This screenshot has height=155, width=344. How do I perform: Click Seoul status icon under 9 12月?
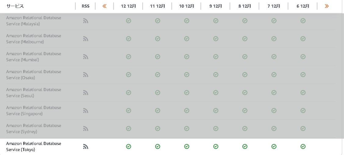click(216, 93)
